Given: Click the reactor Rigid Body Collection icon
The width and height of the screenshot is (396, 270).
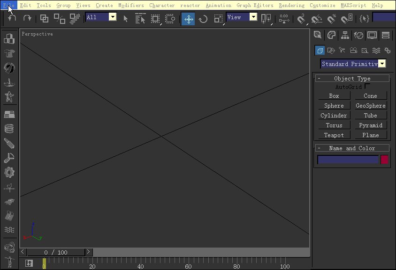Looking at the screenshot, I should point(9,39).
